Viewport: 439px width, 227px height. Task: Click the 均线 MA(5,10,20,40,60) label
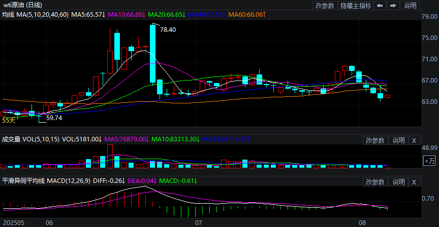(x=35, y=15)
